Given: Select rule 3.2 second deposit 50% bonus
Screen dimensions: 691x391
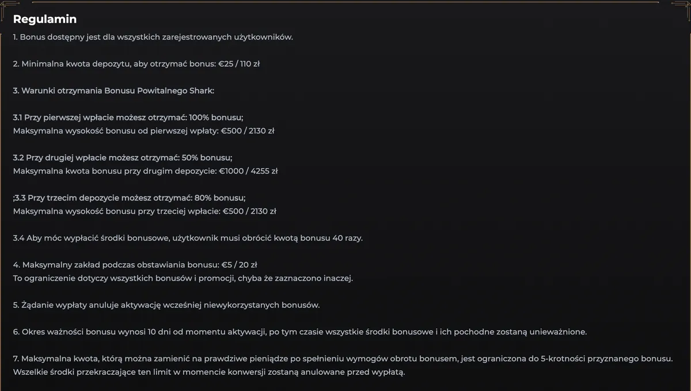Looking at the screenshot, I should [123, 158].
